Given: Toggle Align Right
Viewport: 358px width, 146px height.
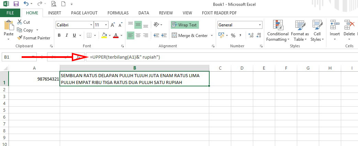Looking at the screenshot, I should tap(146, 35).
